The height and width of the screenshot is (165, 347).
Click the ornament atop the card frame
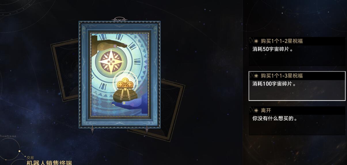[x=120, y=19]
